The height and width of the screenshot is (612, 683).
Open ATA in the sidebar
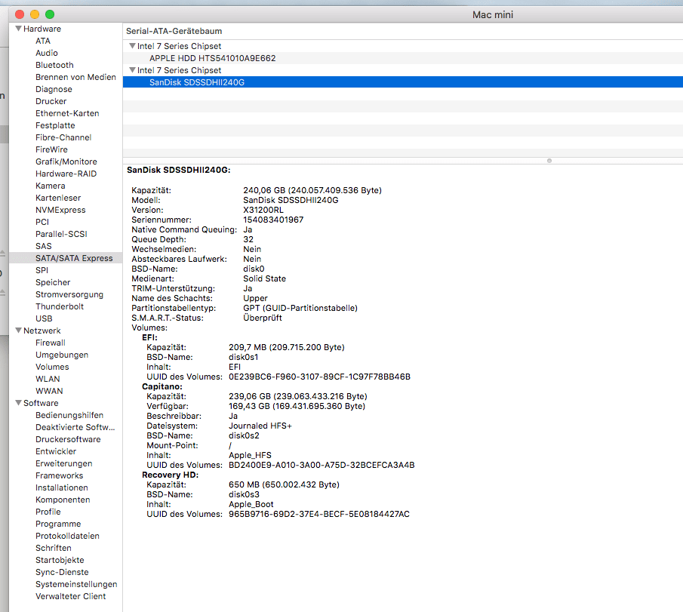click(43, 41)
